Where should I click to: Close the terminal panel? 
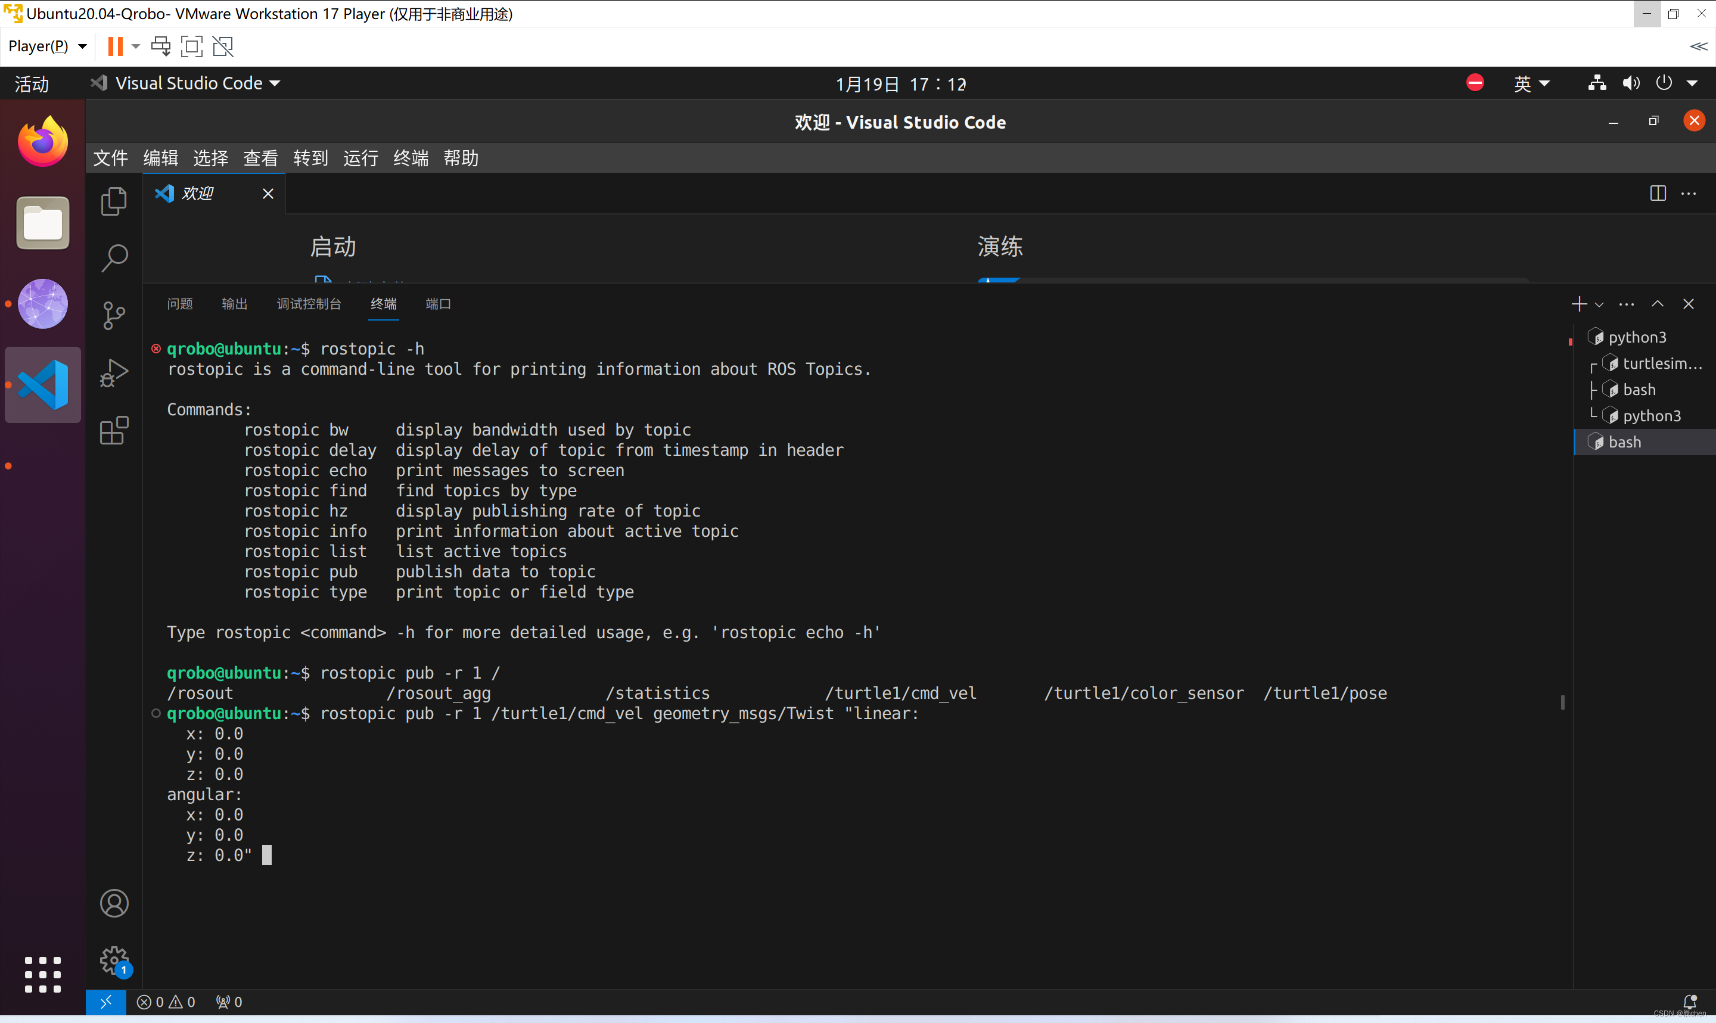[x=1689, y=304]
